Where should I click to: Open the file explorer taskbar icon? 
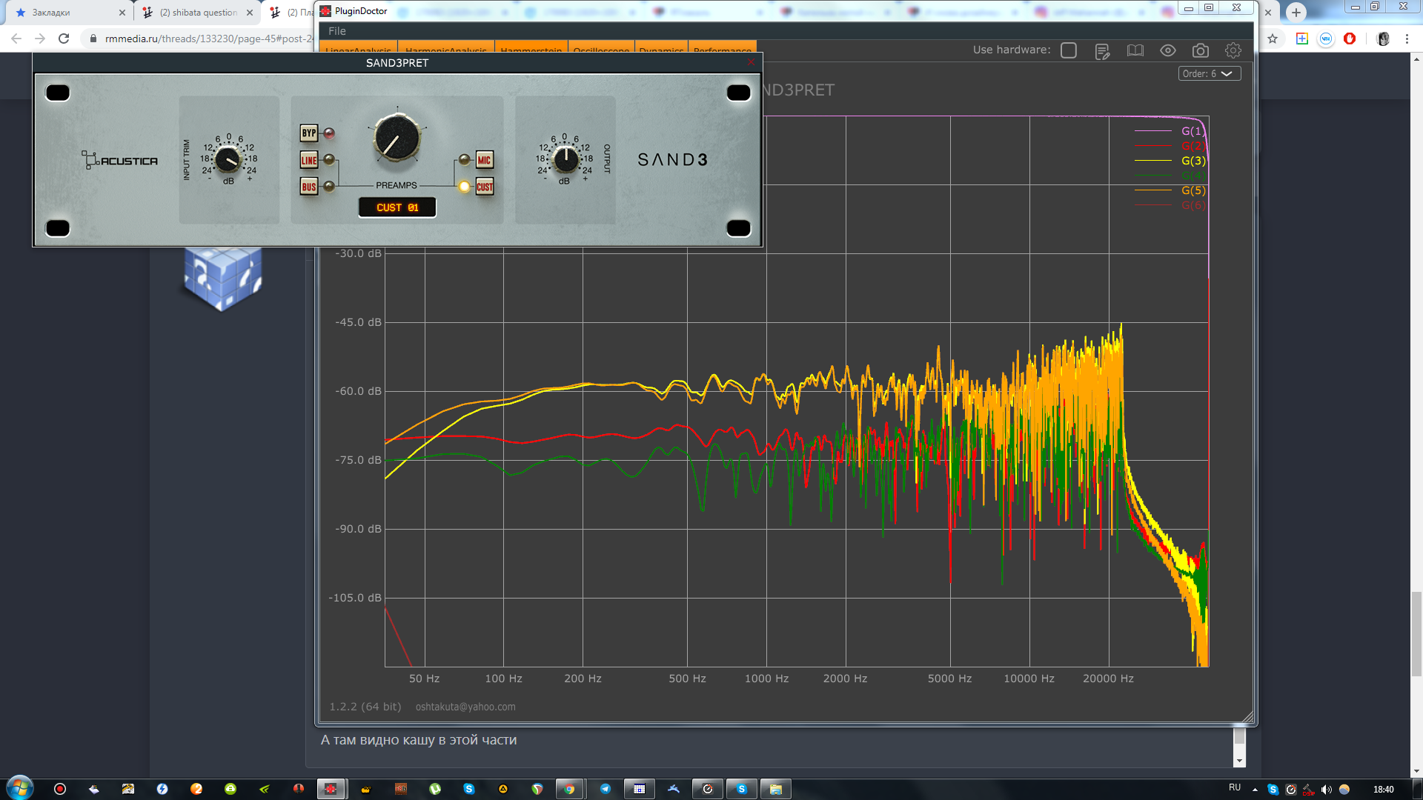(775, 789)
